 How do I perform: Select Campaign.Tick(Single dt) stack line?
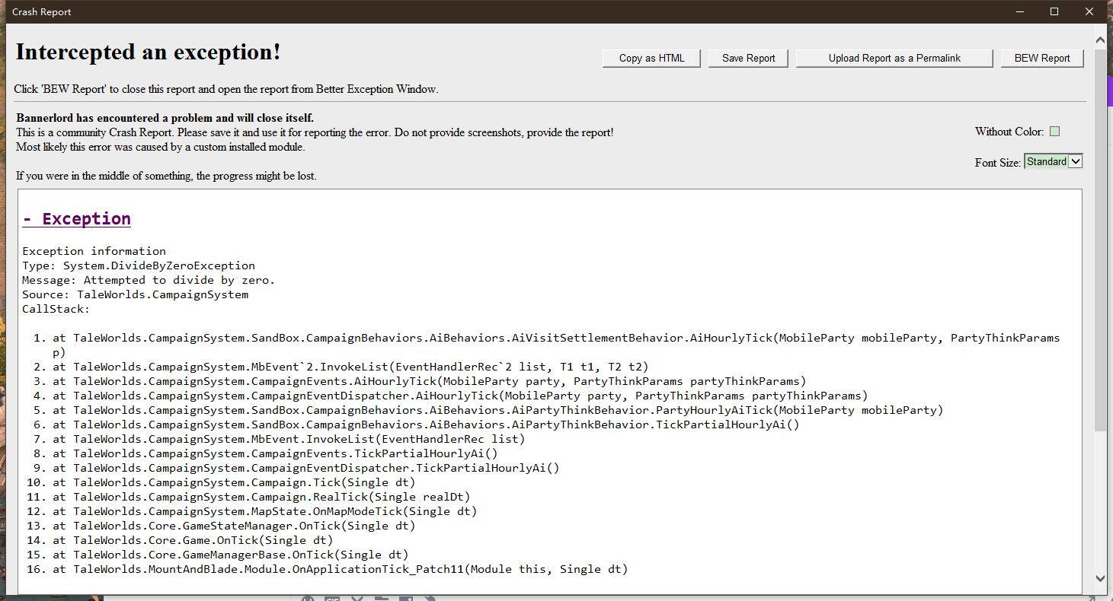234,482
